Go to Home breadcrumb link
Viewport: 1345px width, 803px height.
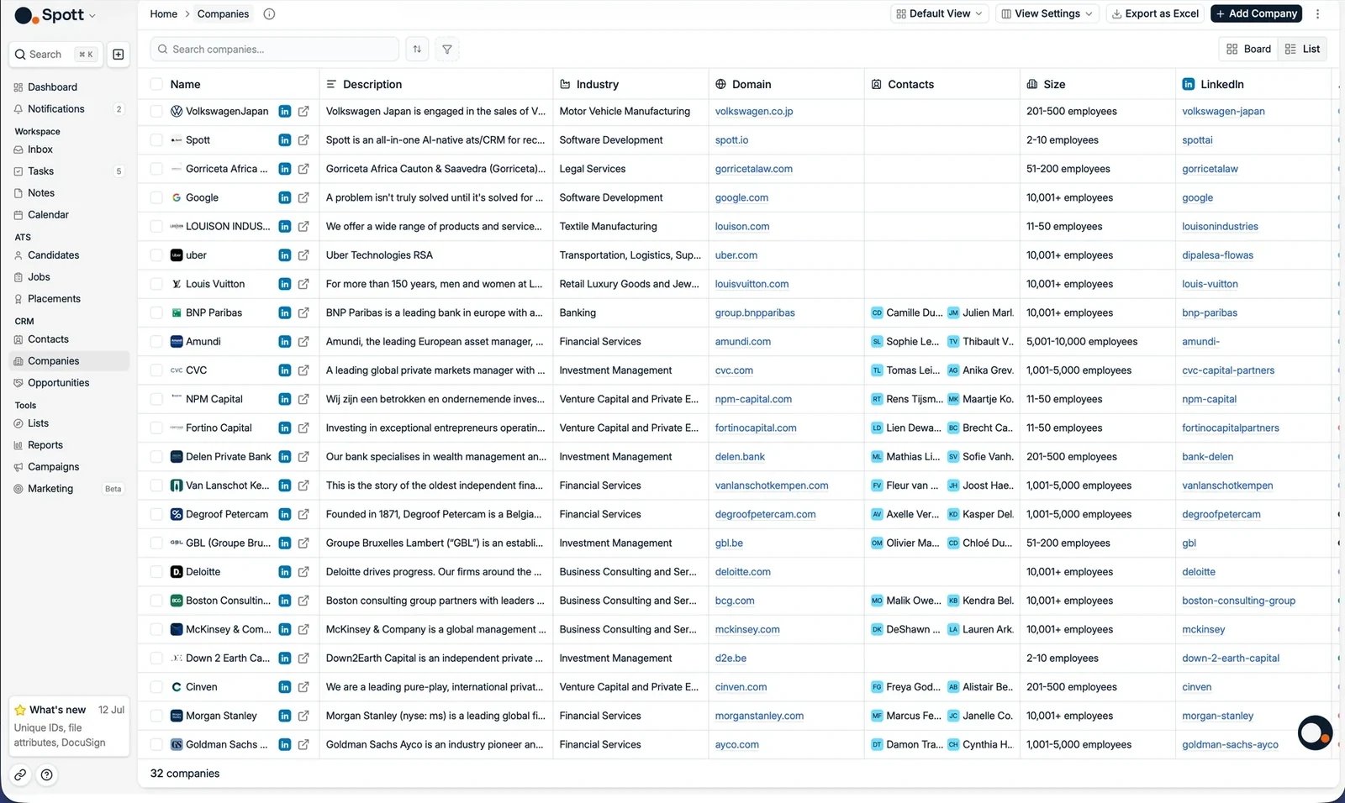point(164,14)
